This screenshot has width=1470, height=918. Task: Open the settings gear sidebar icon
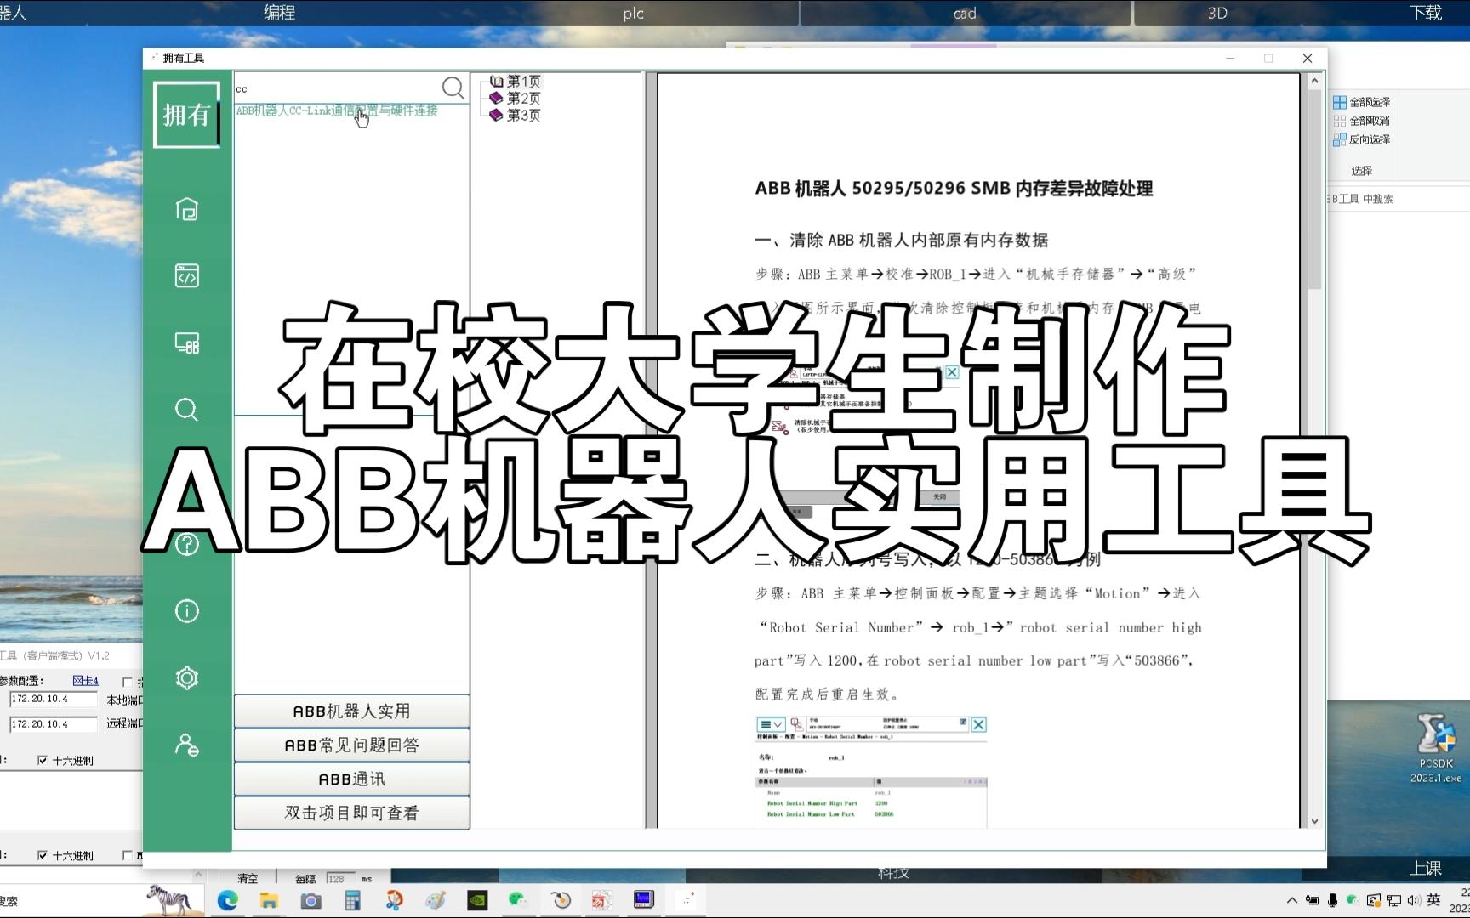(186, 678)
